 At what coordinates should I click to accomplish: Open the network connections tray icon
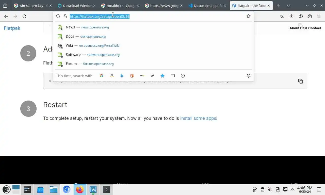coord(285,189)
